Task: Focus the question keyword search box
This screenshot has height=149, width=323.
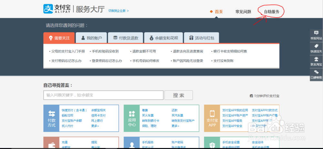Action: (103, 95)
